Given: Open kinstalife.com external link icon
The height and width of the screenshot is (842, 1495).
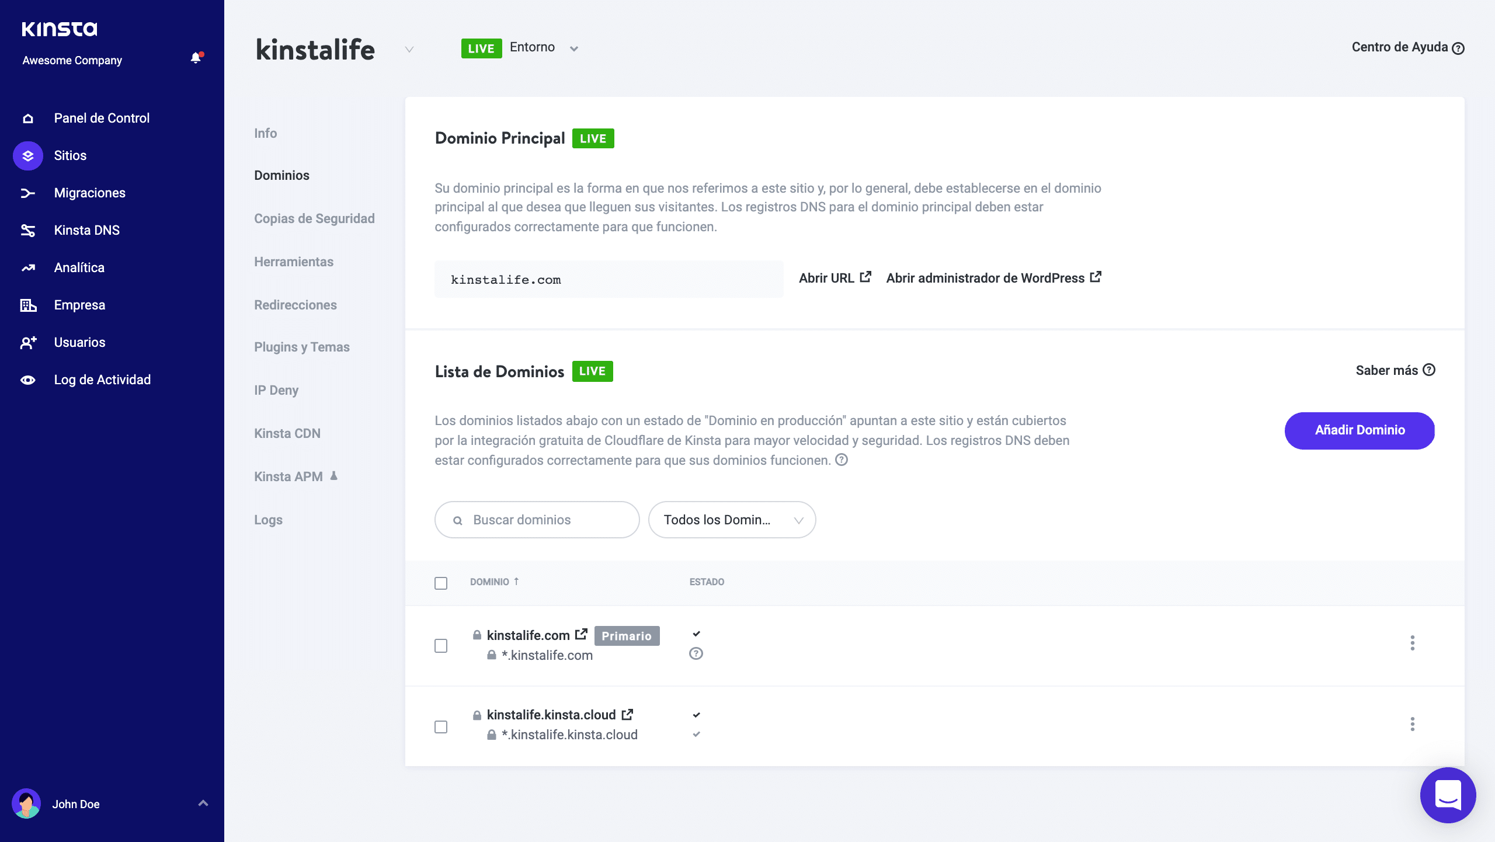Looking at the screenshot, I should click(x=581, y=635).
